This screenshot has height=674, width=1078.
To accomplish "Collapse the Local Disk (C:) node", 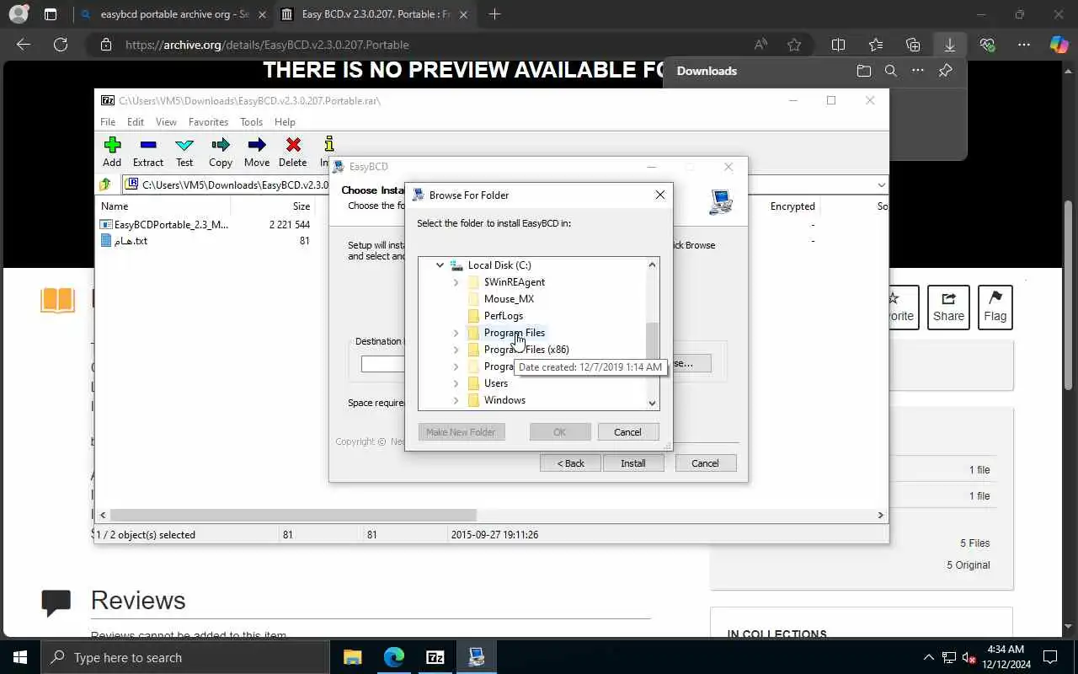I will [440, 265].
